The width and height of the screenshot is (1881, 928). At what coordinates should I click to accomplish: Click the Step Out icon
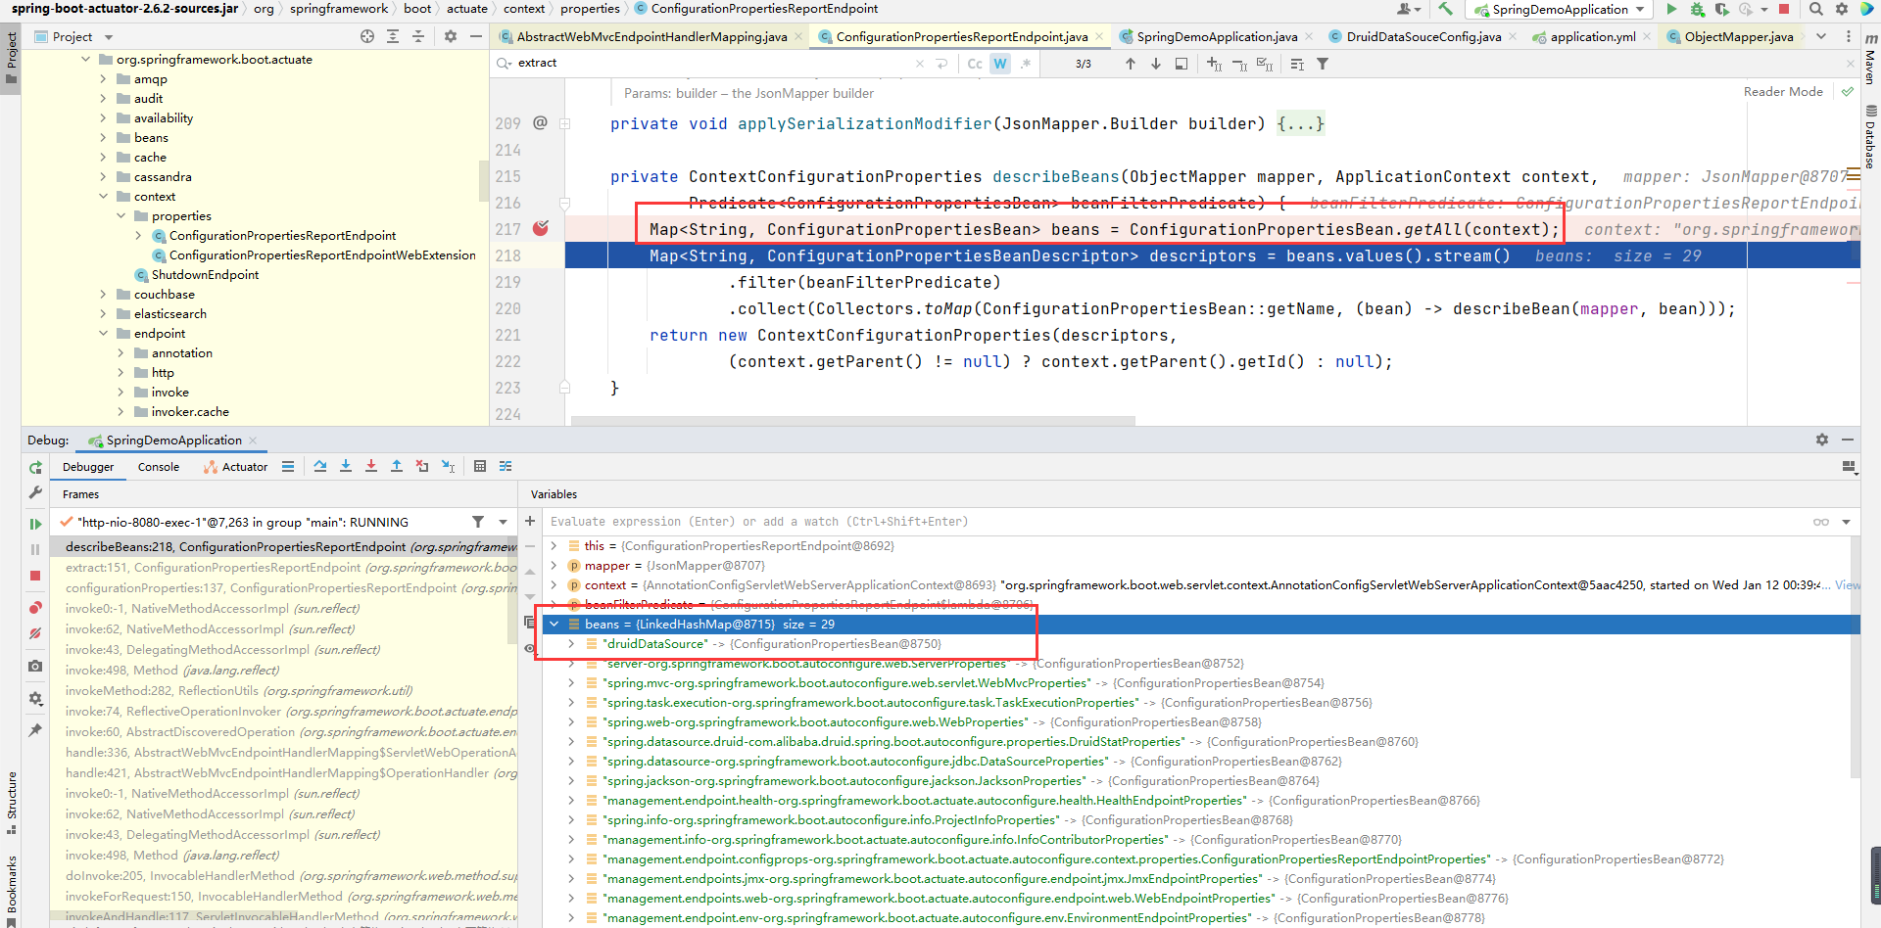pos(397,466)
